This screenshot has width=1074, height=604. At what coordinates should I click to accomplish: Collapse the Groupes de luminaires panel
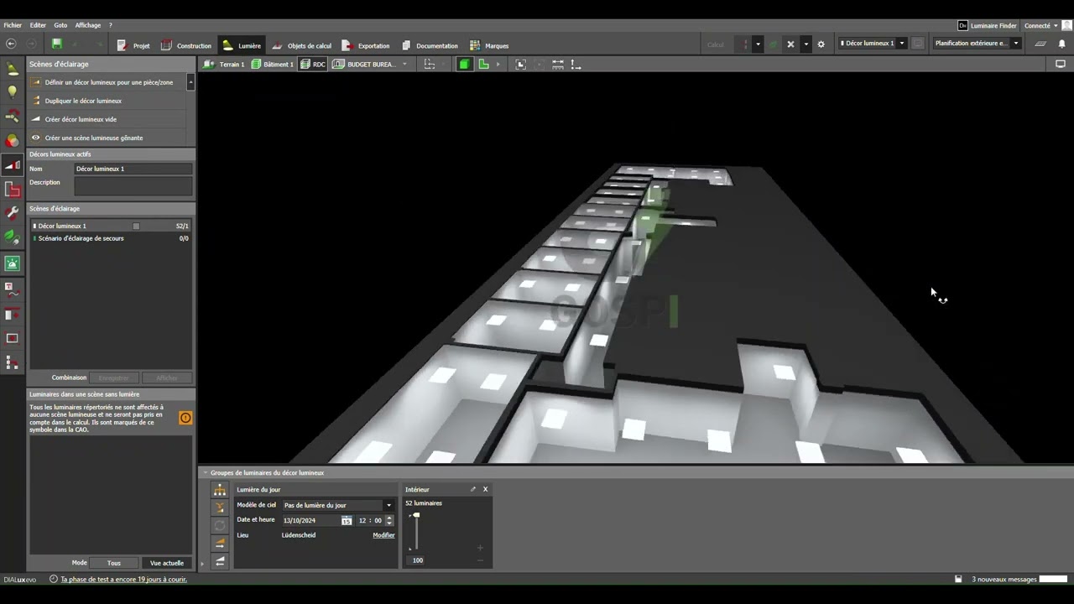(206, 473)
